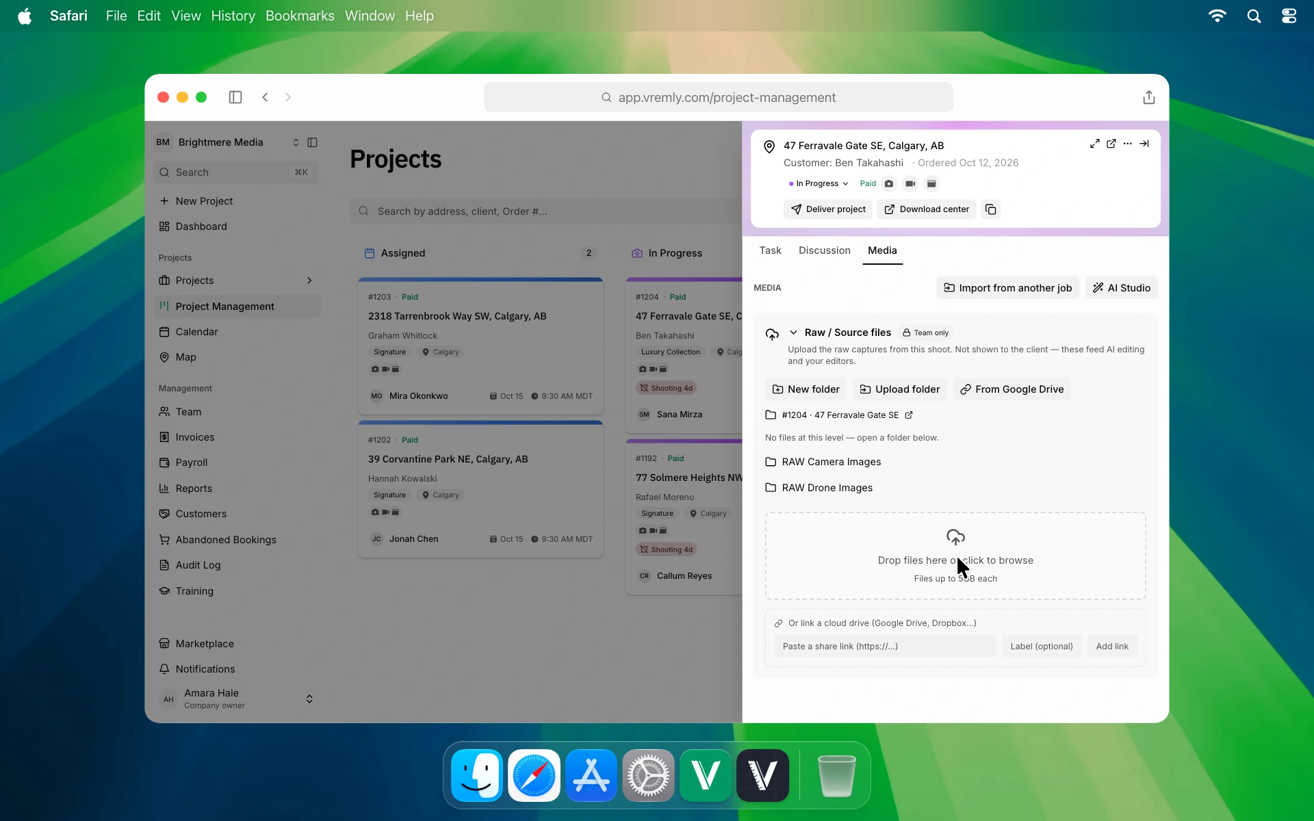Go back with Safari's back arrow
This screenshot has height=821, width=1314.
point(266,97)
